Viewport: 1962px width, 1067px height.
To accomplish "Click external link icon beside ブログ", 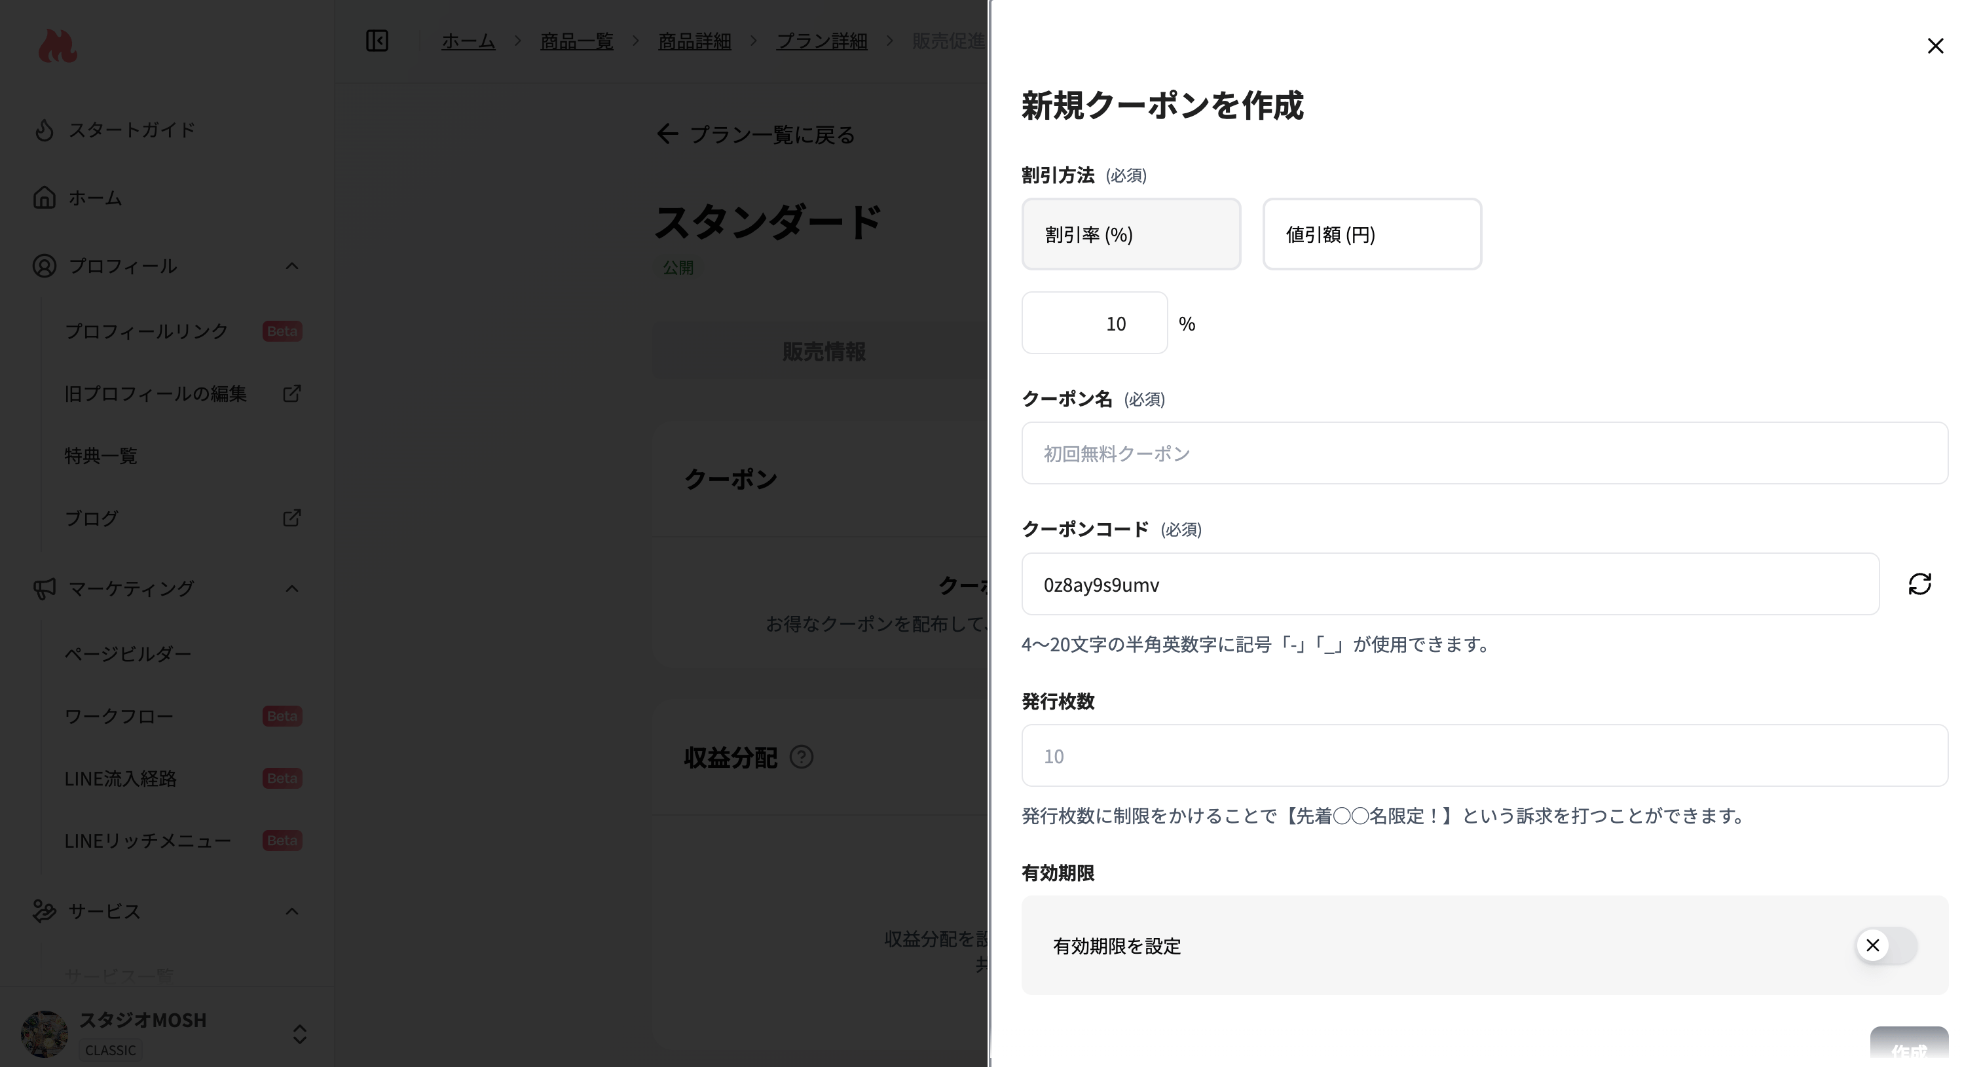I will click(291, 518).
